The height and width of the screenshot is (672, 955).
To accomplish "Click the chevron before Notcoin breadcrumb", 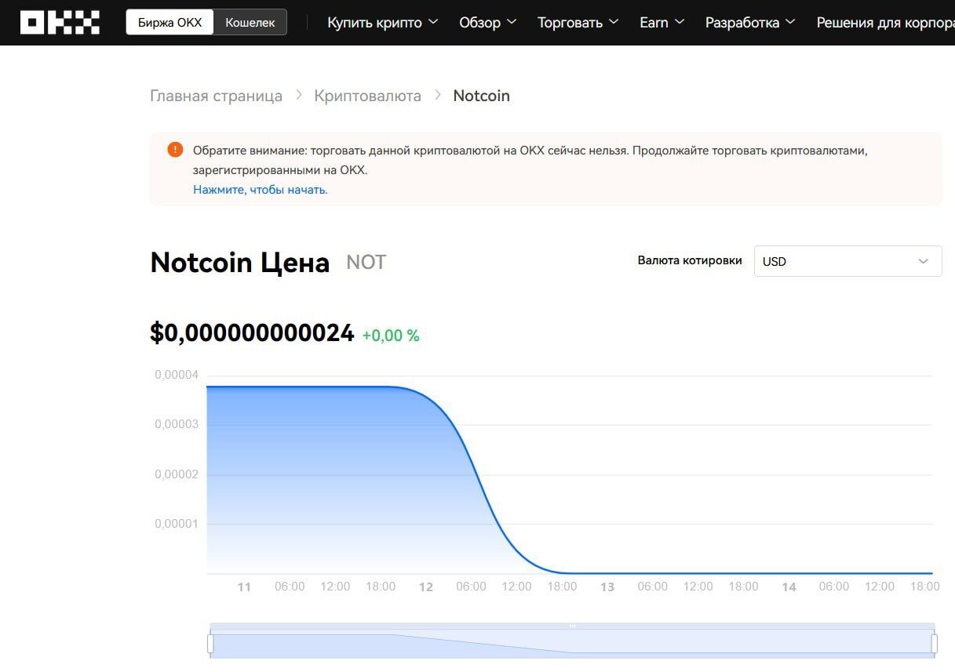I will pos(437,96).
